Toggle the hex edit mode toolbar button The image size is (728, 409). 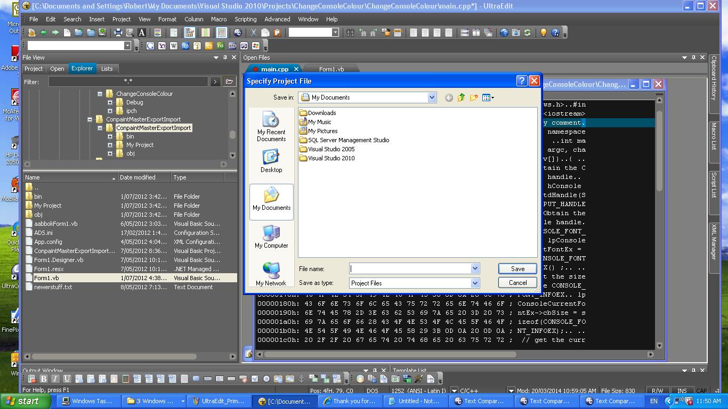tap(189, 32)
